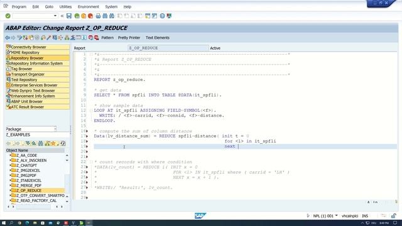Click the green Back icon in standard toolbar
402x226 pixels.
[x=77, y=16]
